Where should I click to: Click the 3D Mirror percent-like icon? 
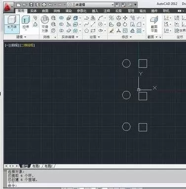pyautogui.click(x=112, y=18)
